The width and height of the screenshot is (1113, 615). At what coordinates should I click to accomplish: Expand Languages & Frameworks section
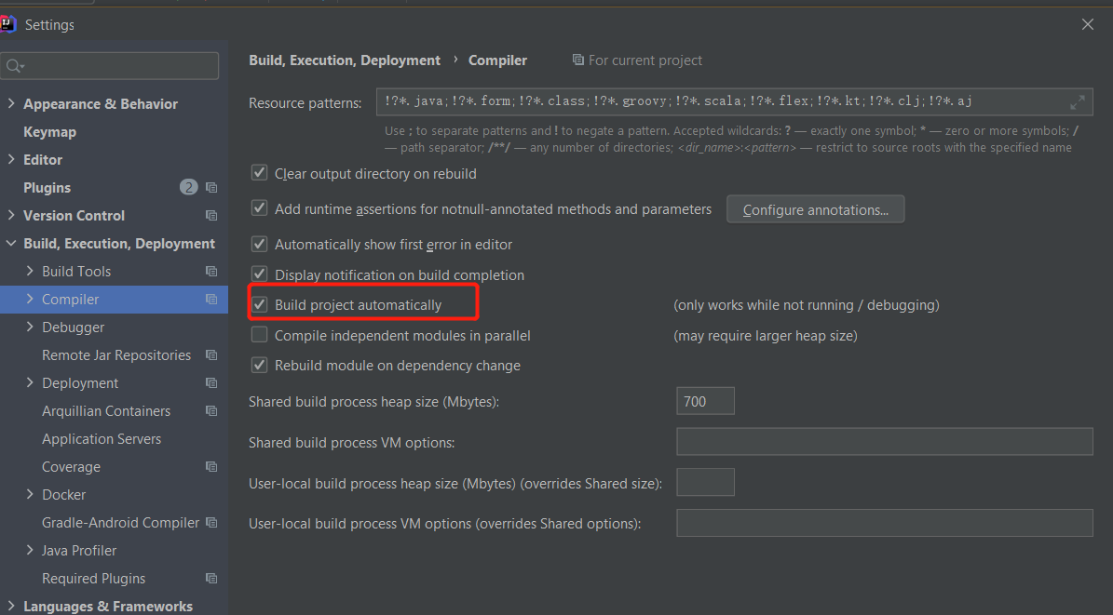10,606
